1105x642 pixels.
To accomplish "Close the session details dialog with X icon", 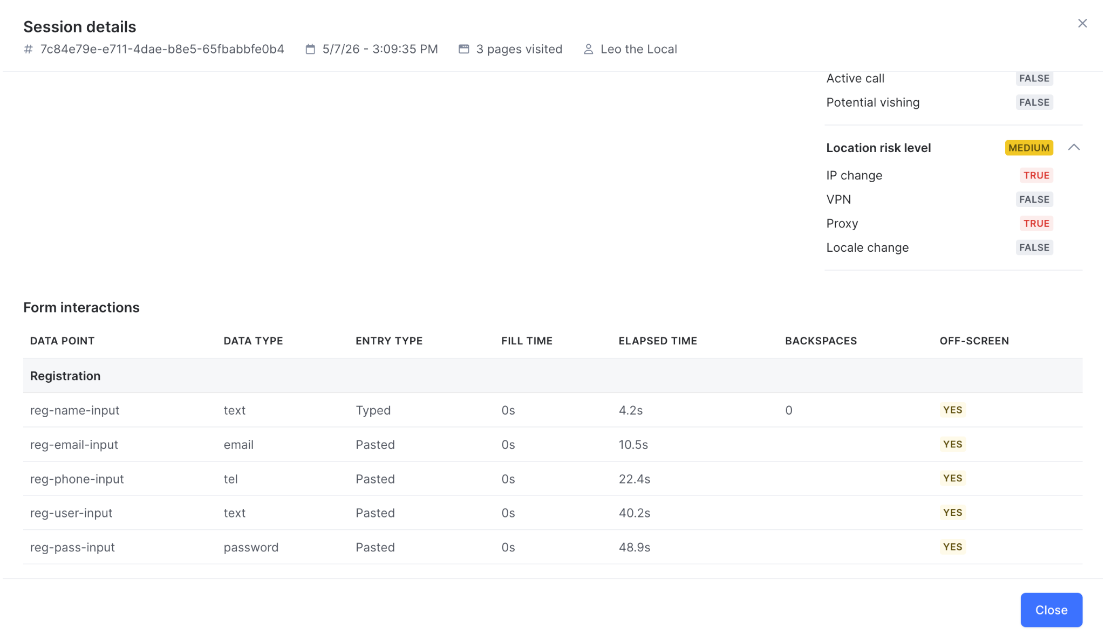I will click(1082, 23).
